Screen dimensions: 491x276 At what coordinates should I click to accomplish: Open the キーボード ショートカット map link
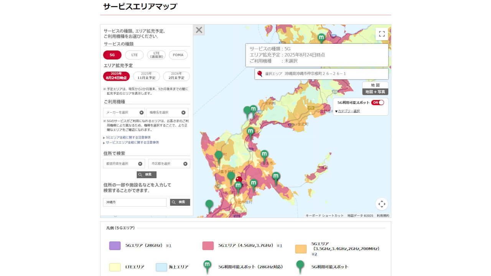point(325,216)
